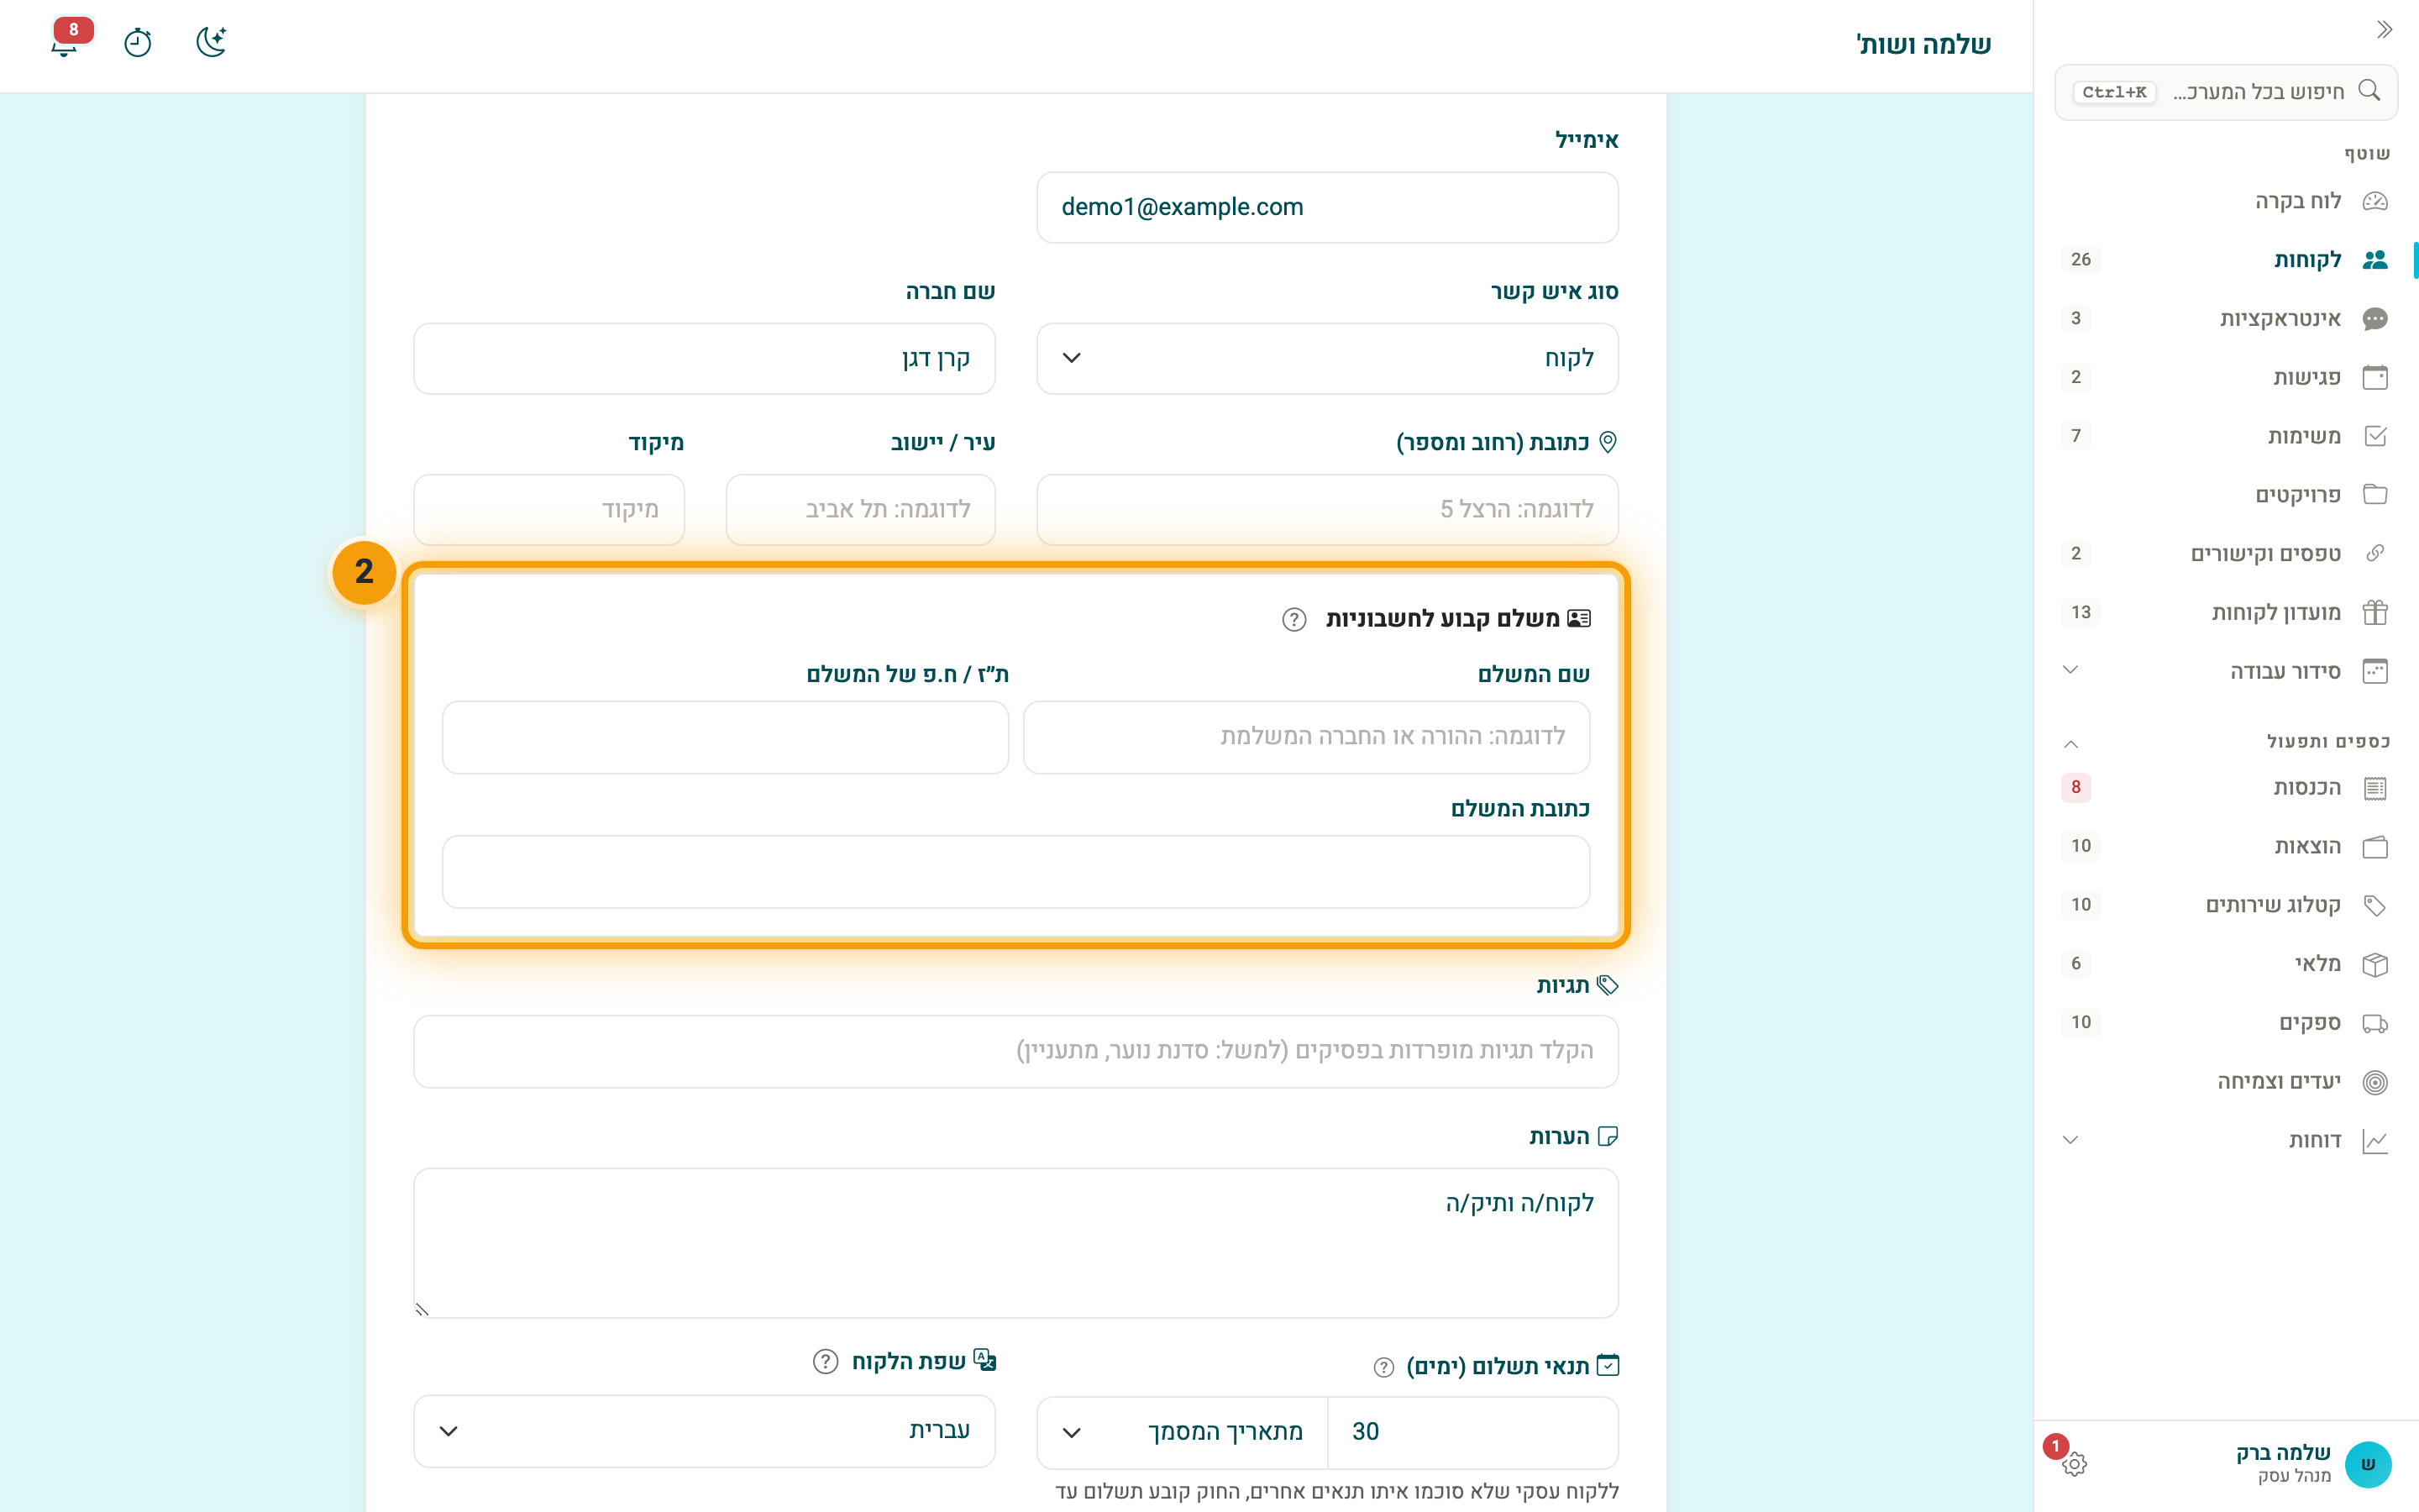
Task: Open the timer stopwatch icon
Action: click(x=138, y=42)
